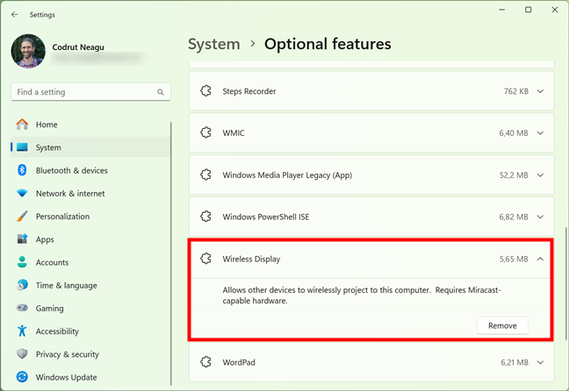
Task: Click the System breadcrumb link
Action: 214,44
